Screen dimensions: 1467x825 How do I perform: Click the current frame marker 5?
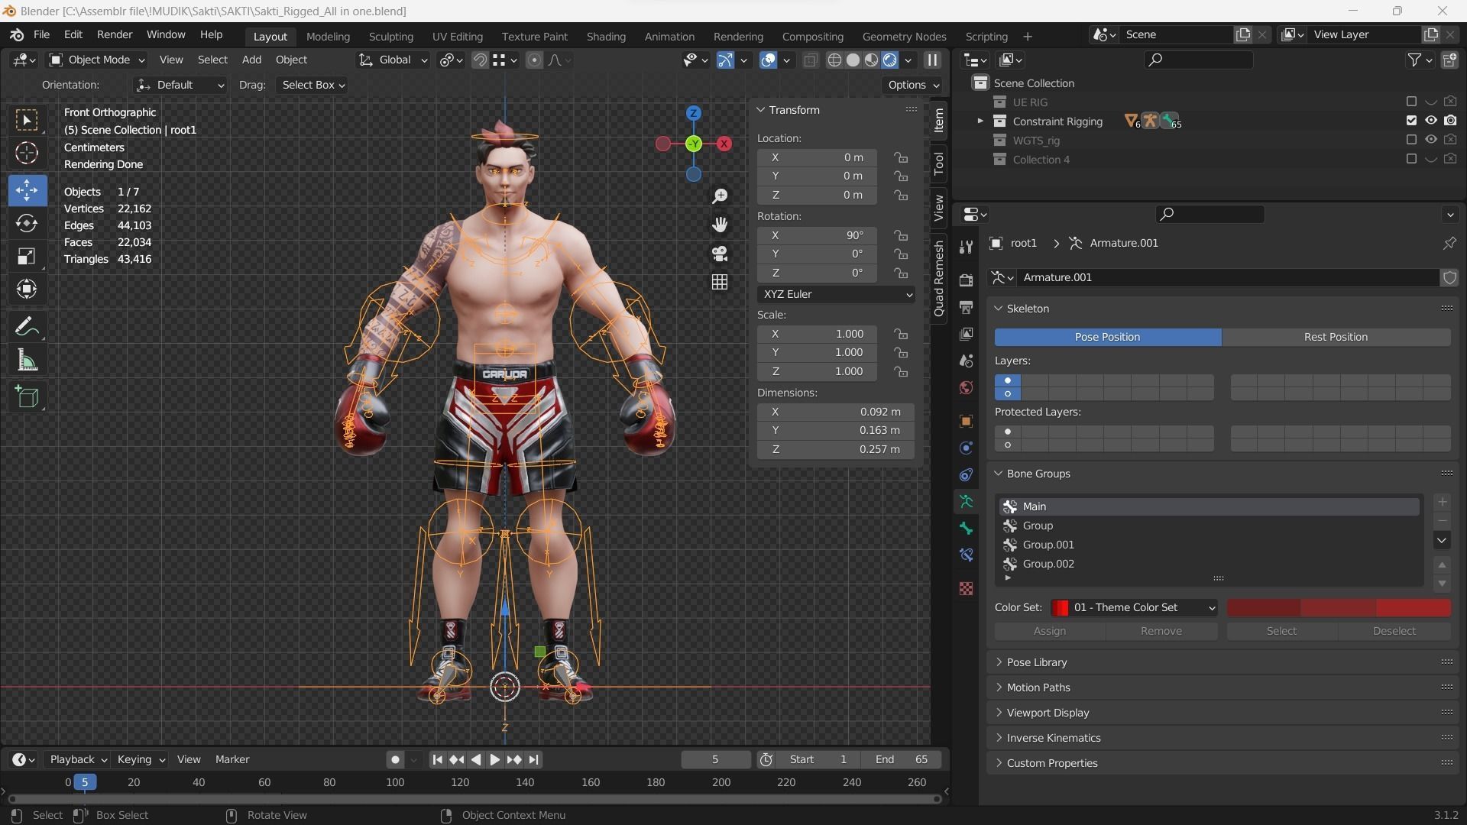85,782
